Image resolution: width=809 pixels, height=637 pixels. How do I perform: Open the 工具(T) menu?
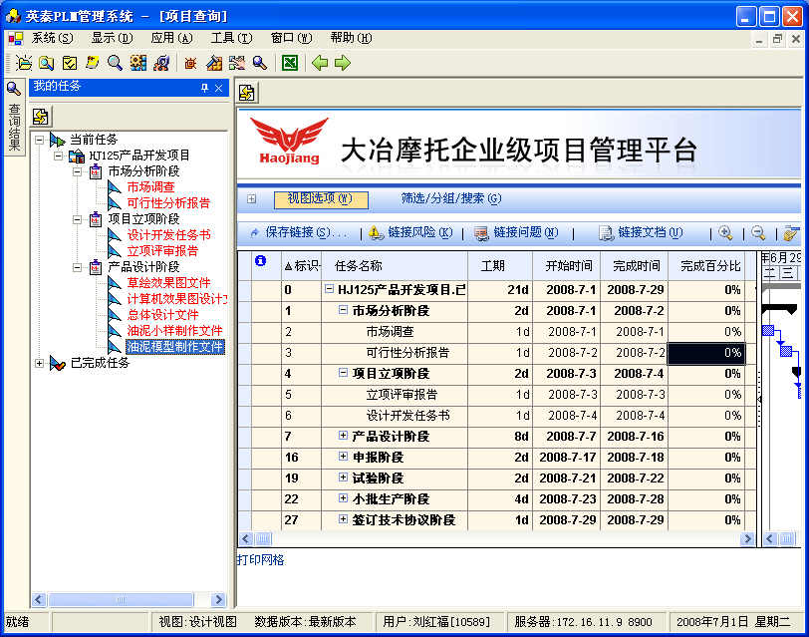[232, 38]
